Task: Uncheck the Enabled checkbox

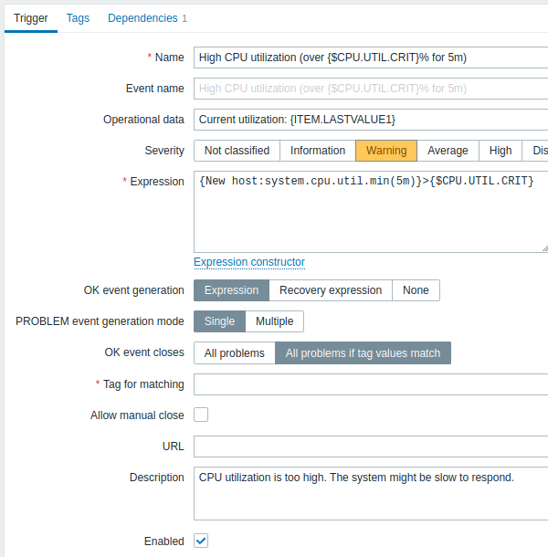Action: click(x=201, y=541)
